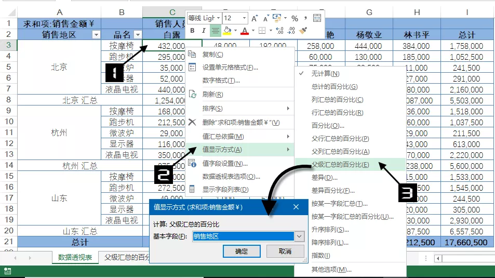This screenshot has width=495, height=278.
Task: Switch to 数据透视表 sheet tab
Action: click(75, 257)
